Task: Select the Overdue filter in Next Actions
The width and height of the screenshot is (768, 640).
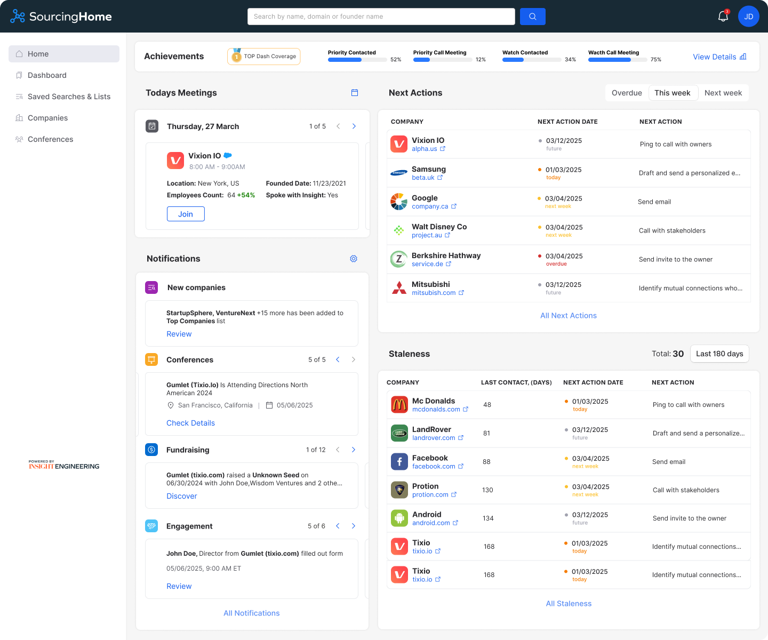Action: tap(627, 93)
